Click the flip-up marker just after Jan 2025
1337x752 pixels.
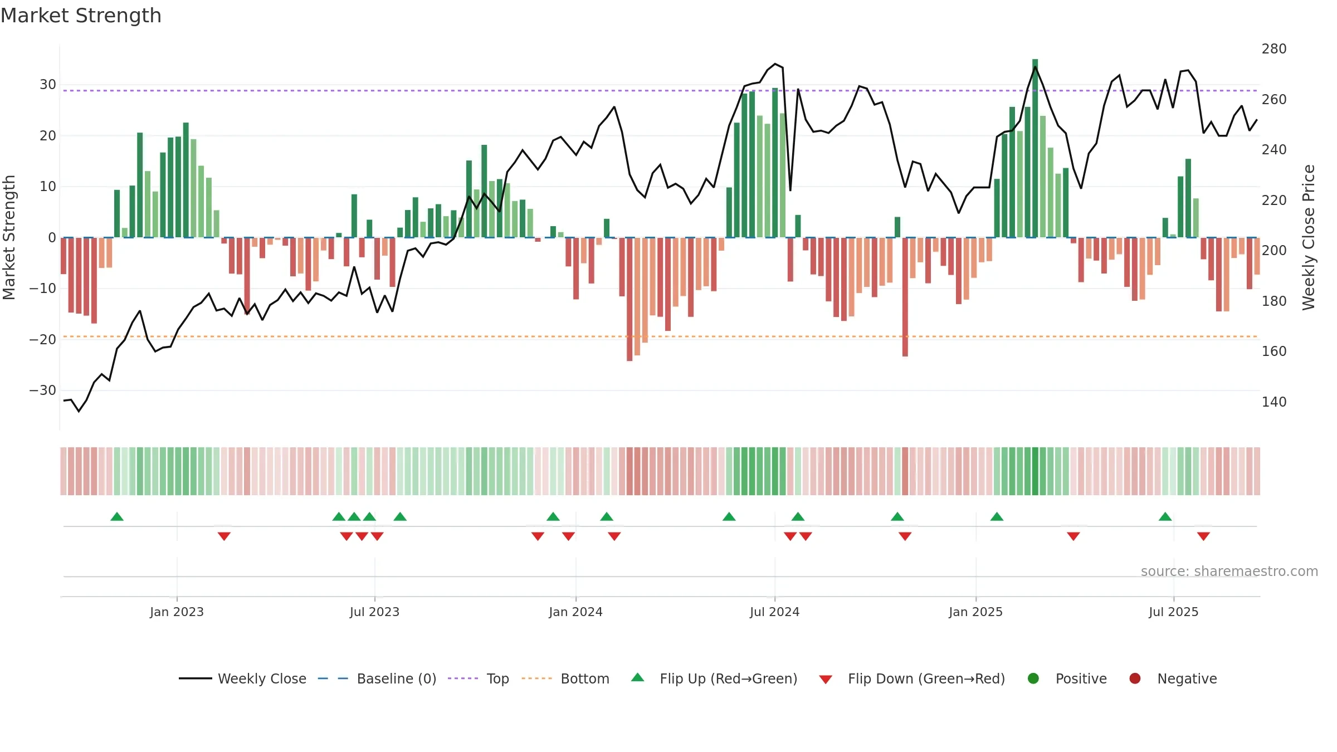997,516
